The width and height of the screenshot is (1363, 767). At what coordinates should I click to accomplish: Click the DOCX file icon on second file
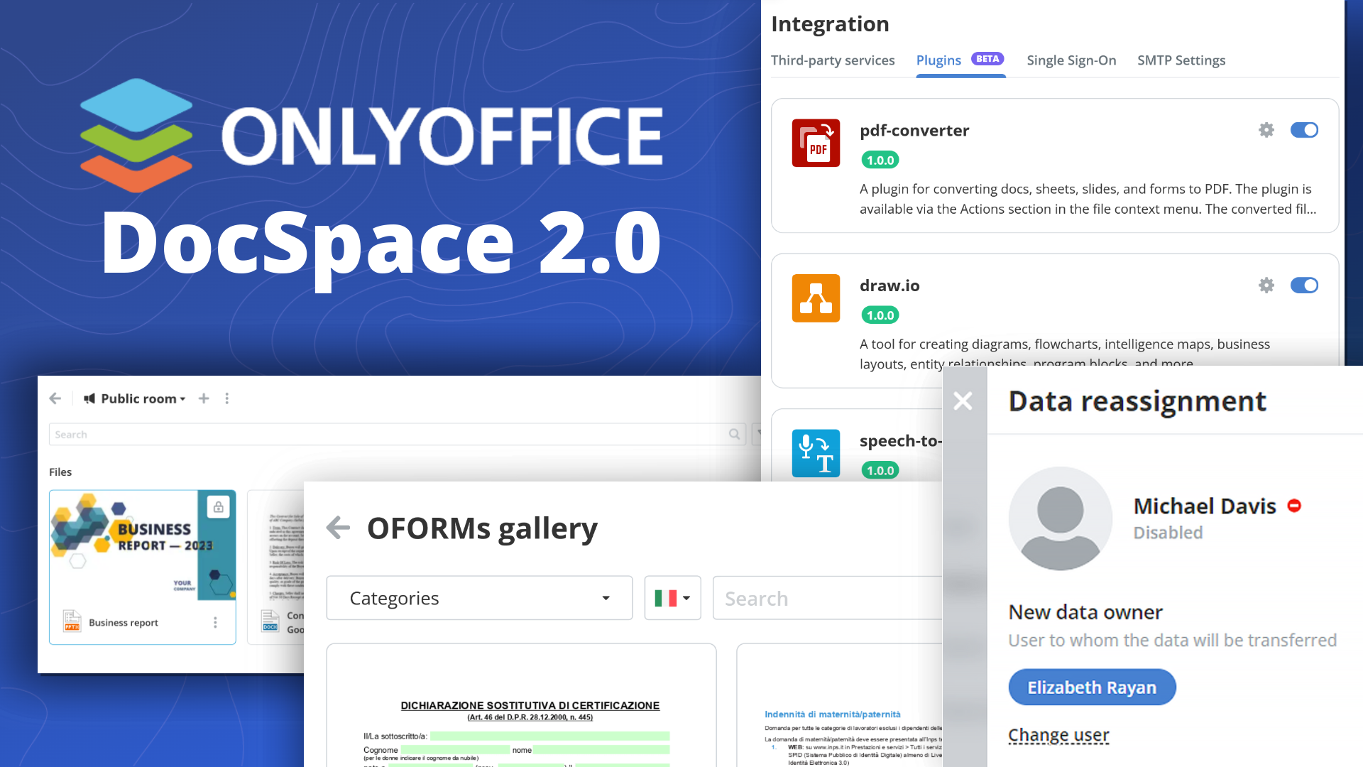(270, 621)
